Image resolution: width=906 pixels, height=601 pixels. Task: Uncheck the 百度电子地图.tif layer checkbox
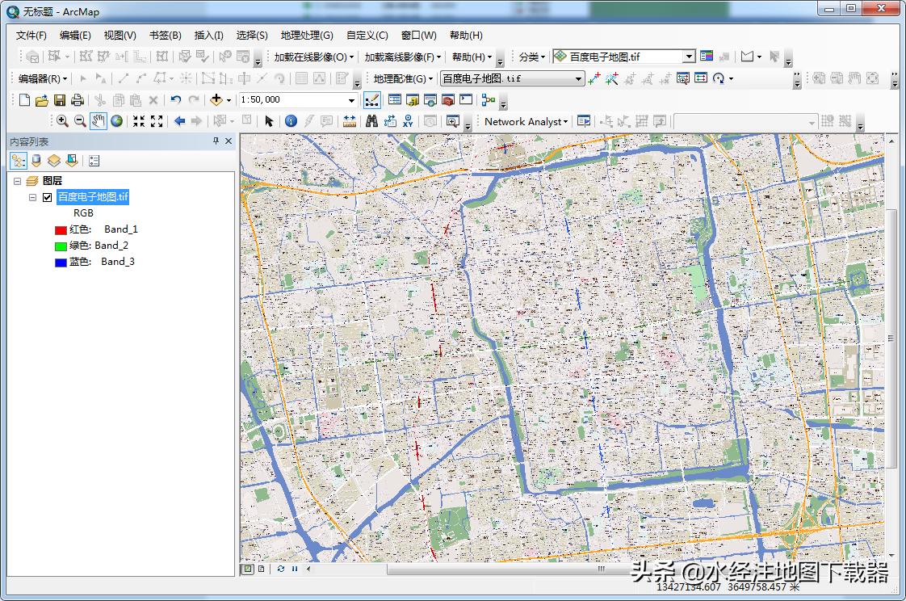coord(47,197)
